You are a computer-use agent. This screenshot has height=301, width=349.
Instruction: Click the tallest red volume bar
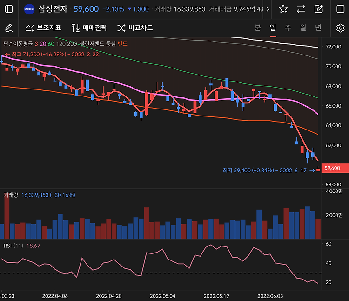click(7, 216)
